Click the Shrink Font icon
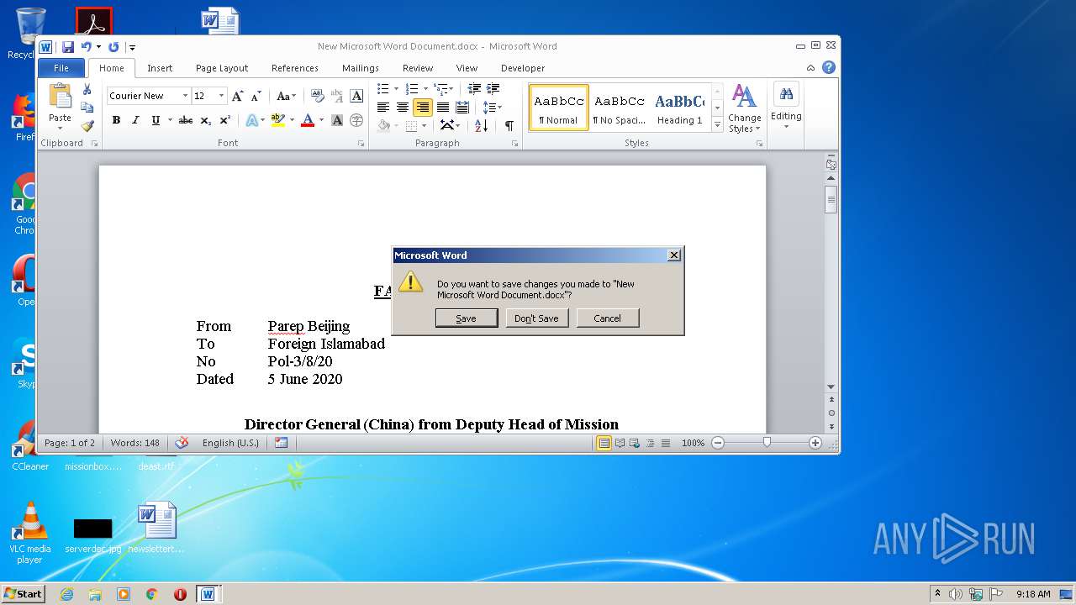Screen dimensions: 1076x605 tap(256, 96)
